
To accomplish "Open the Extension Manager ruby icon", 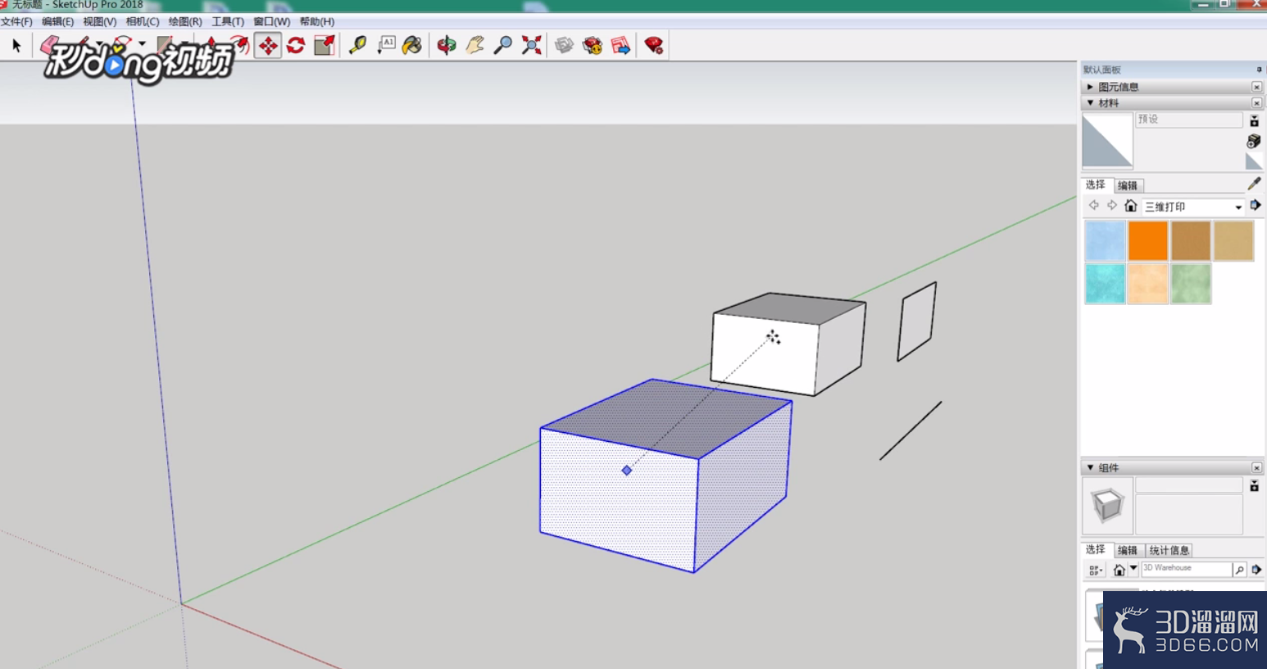I will click(654, 45).
